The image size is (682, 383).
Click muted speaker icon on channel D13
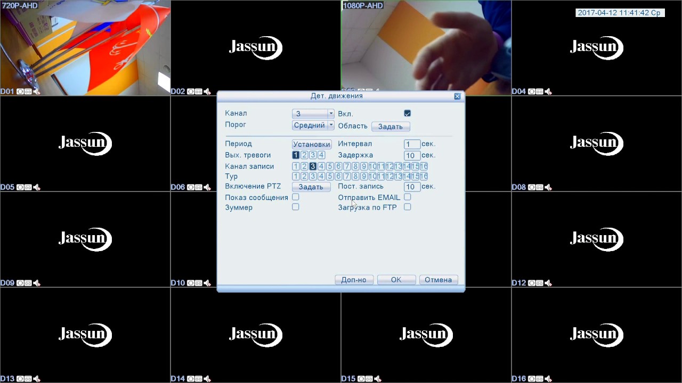pyautogui.click(x=37, y=379)
